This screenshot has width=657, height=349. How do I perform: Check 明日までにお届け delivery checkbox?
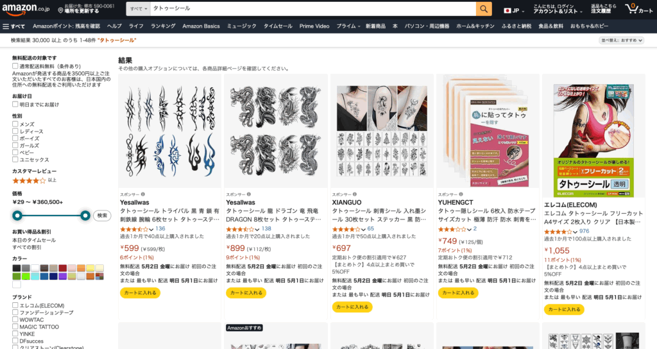tap(15, 105)
